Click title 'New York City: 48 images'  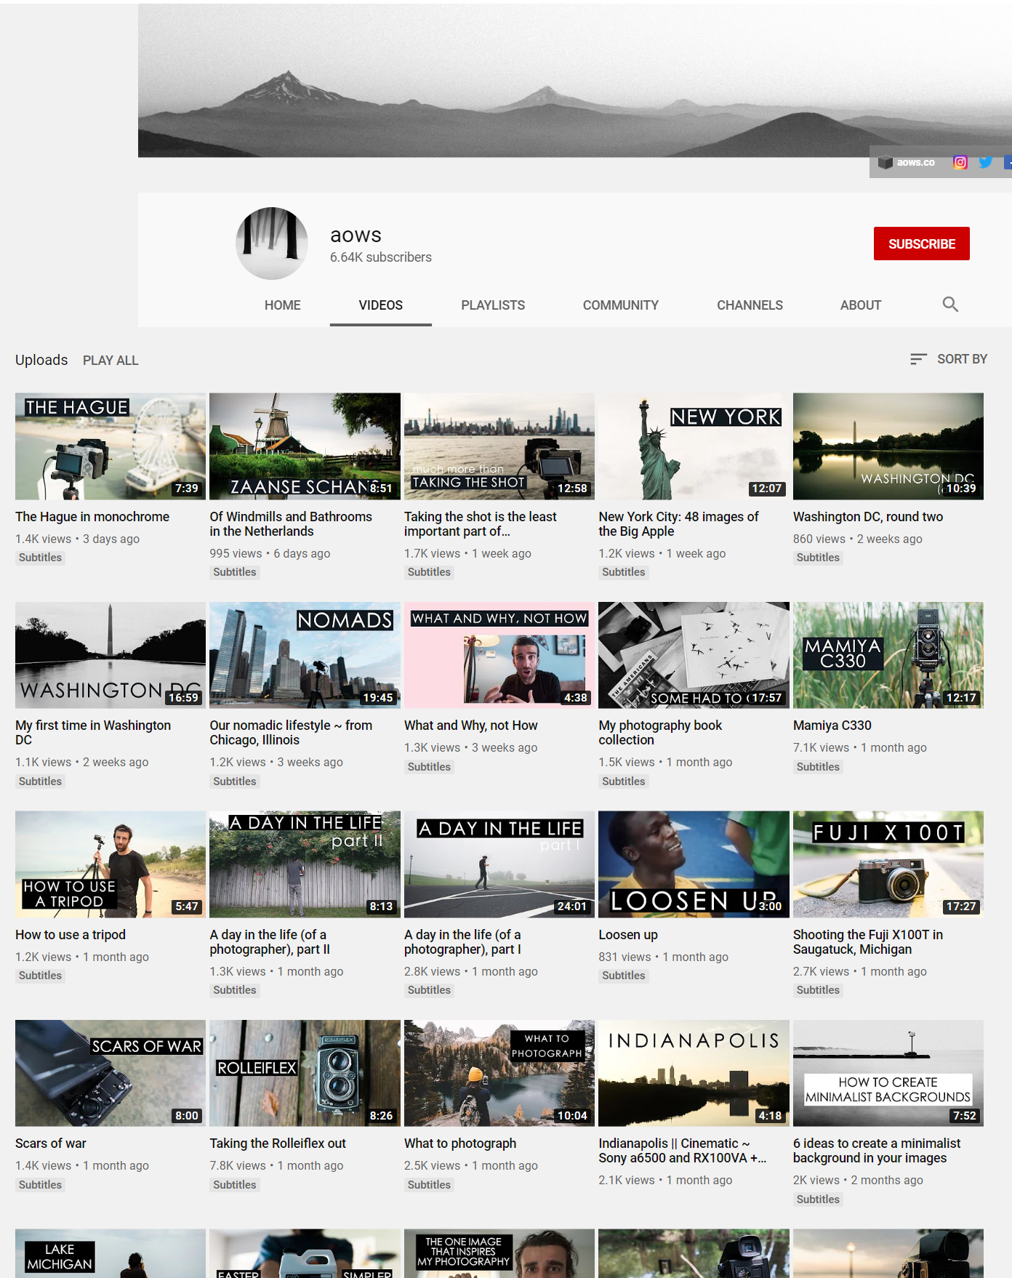pyautogui.click(x=678, y=524)
